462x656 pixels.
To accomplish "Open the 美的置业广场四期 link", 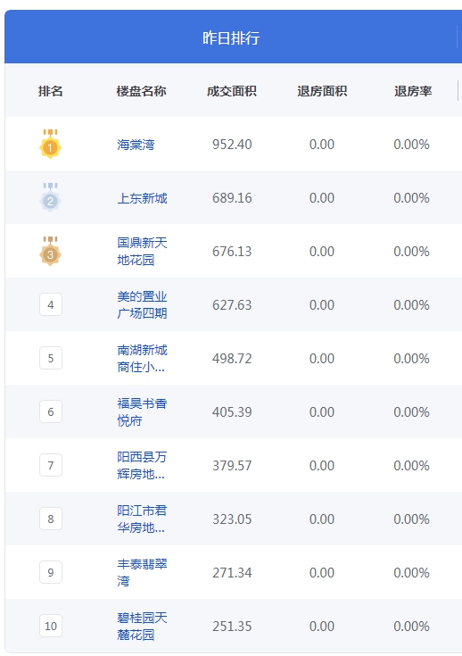I will (x=142, y=304).
